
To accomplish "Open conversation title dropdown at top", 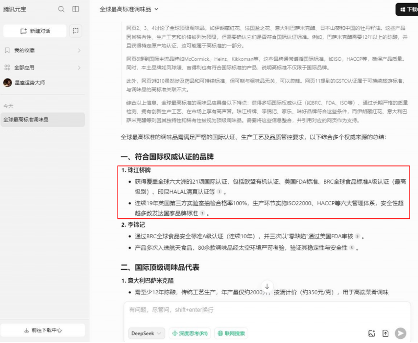I will pos(129,9).
